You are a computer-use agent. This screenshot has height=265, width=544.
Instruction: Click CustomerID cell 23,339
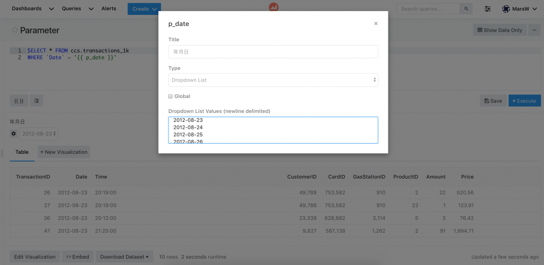(307, 218)
